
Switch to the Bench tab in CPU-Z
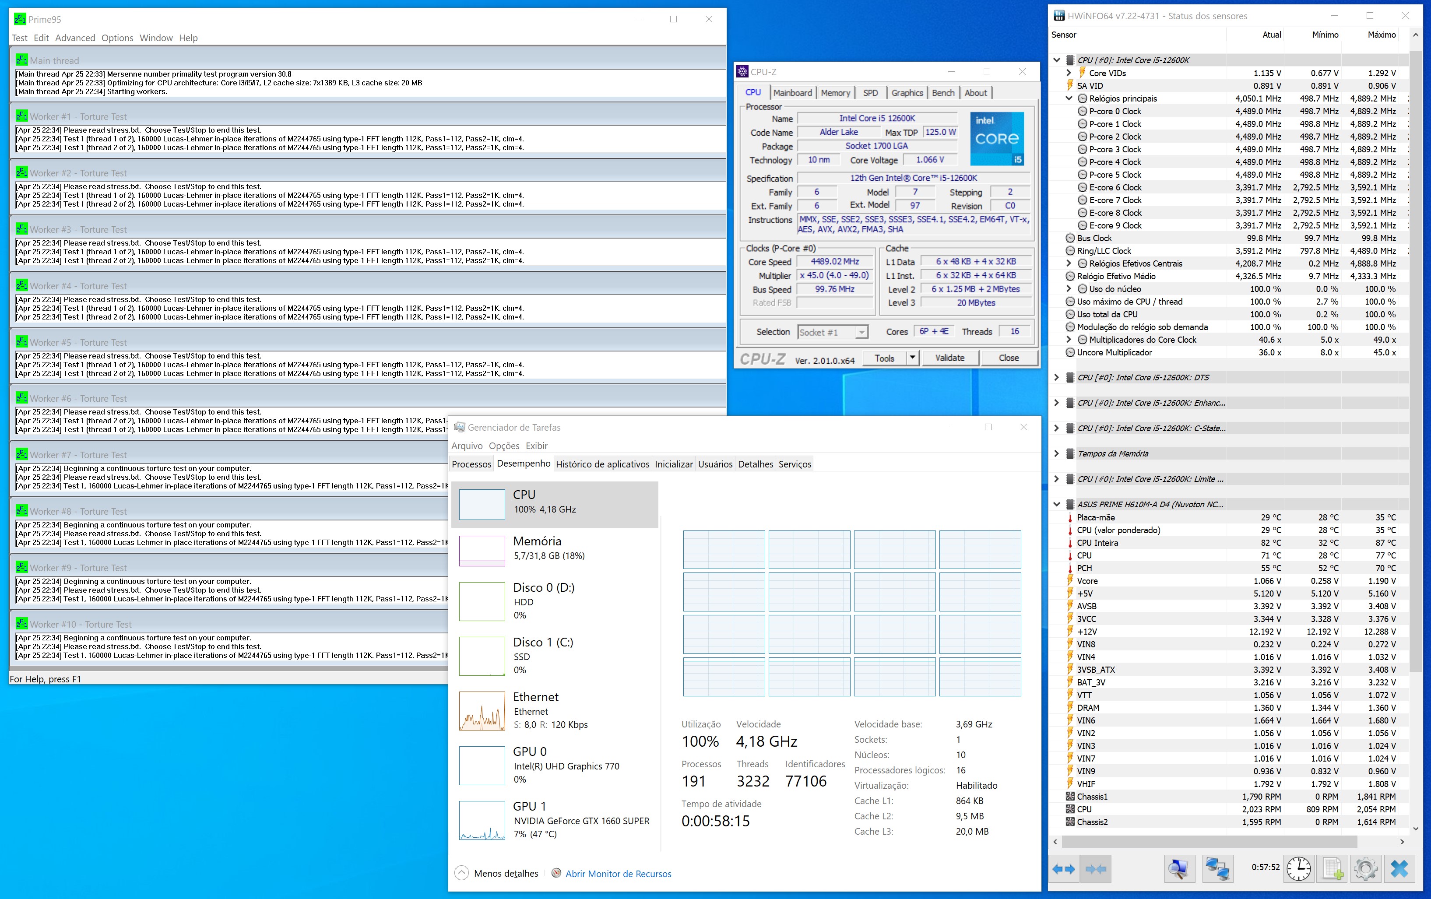click(943, 93)
